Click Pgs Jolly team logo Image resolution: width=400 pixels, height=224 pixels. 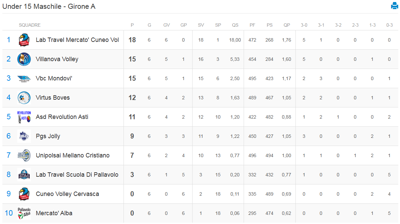click(24, 136)
